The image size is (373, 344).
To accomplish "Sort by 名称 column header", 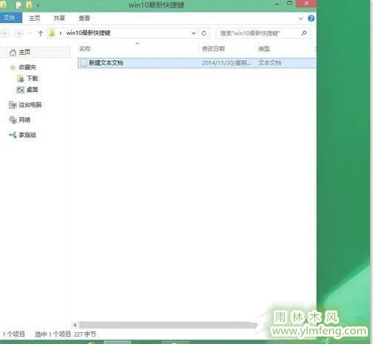I will tap(85, 49).
